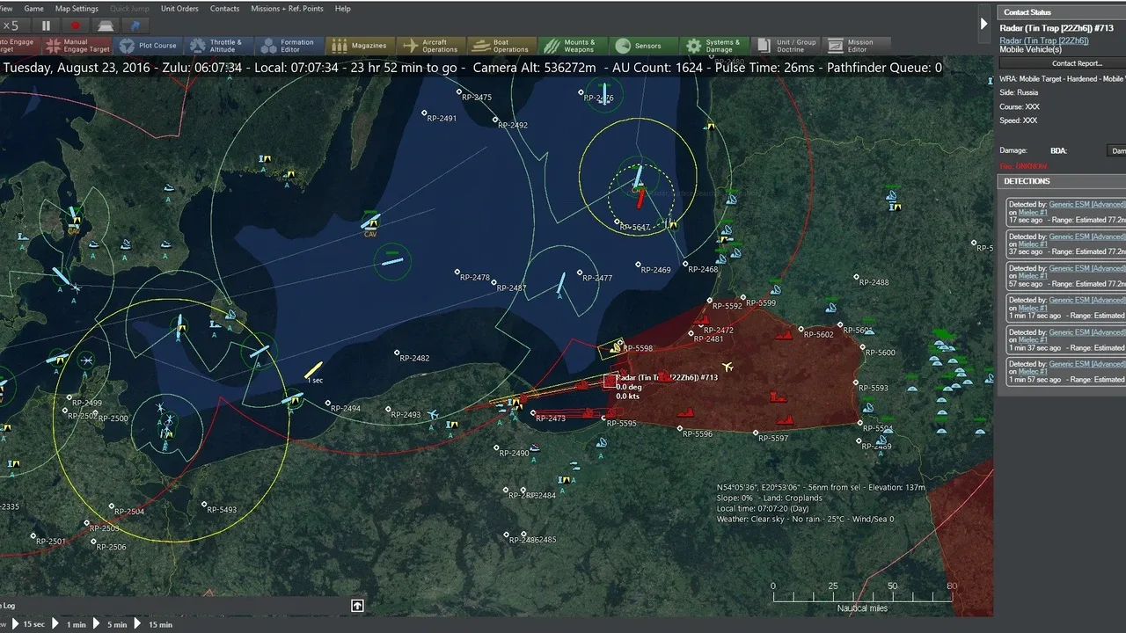Toggle the x5 time compression
The image size is (1126, 633).
tap(11, 25)
